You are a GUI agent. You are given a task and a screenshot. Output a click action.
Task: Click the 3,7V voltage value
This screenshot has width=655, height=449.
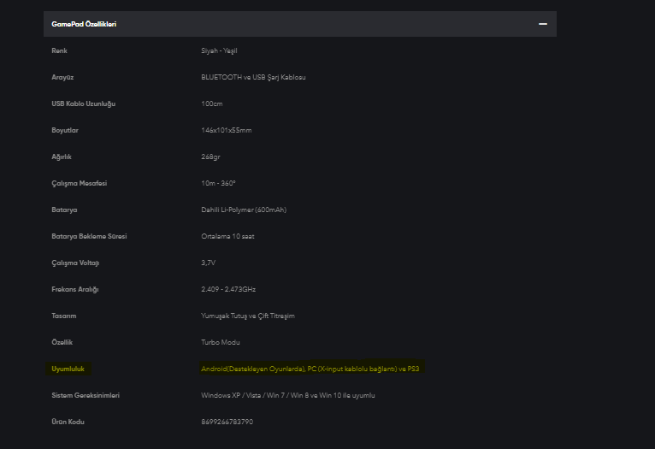pos(209,263)
